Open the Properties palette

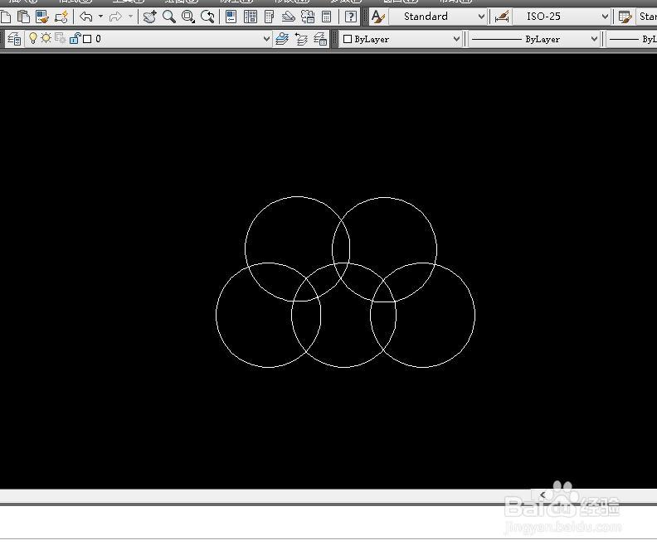coord(231,17)
